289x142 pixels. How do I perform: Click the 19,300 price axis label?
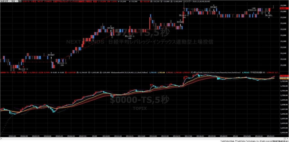click(x=283, y=6)
